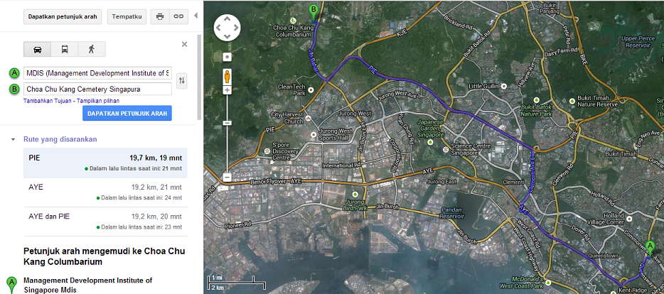Click Bukit Timah Nature Reserve marker
The image size is (664, 294).
click(x=572, y=101)
